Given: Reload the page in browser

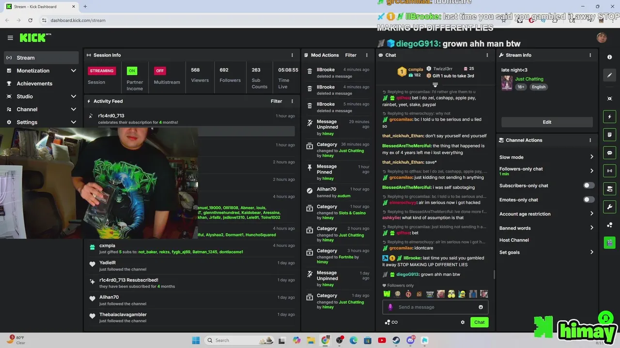Looking at the screenshot, I should [30, 20].
